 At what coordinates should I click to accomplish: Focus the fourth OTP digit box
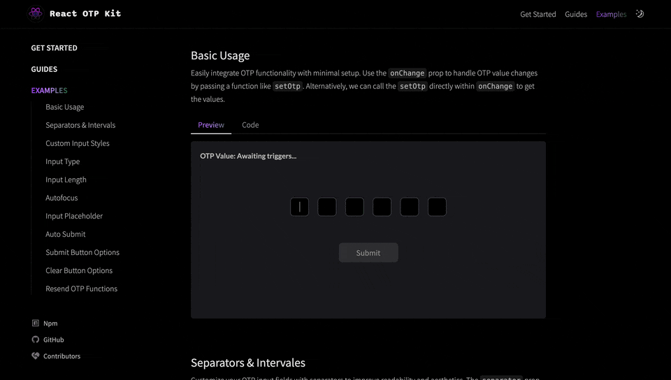[382, 207]
